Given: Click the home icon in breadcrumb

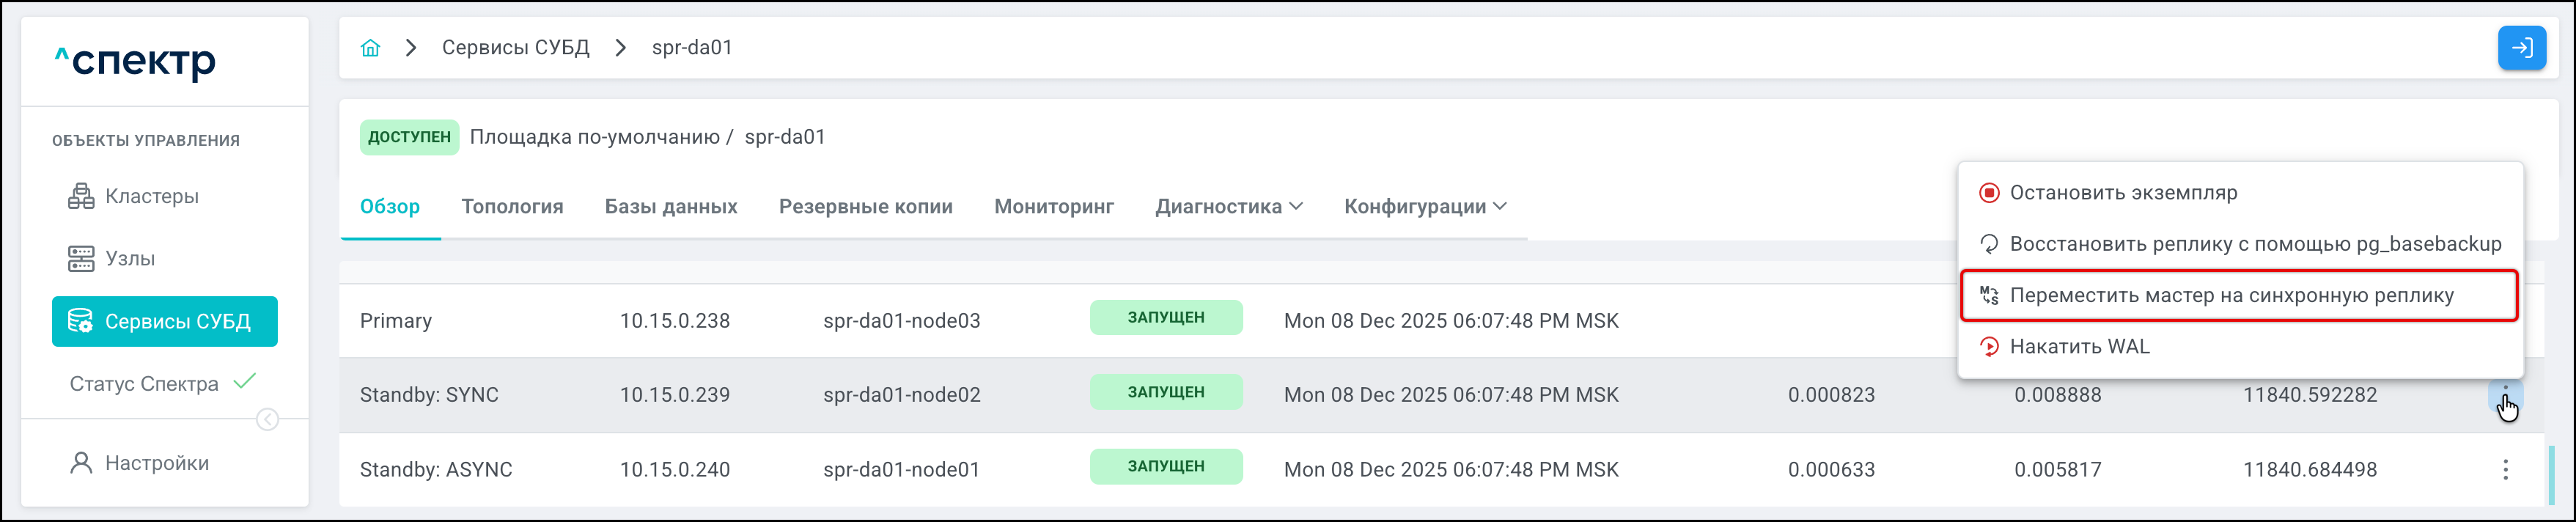Looking at the screenshot, I should pyautogui.click(x=371, y=48).
